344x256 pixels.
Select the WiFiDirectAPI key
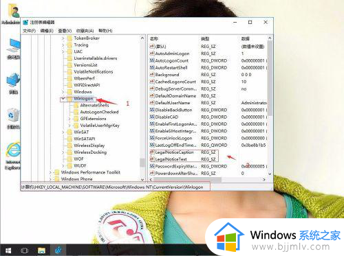pos(87,85)
